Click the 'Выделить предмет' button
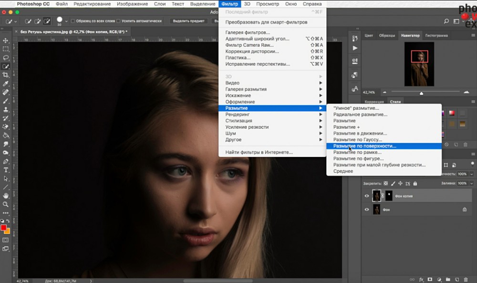Image resolution: width=477 pixels, height=283 pixels. click(188, 21)
